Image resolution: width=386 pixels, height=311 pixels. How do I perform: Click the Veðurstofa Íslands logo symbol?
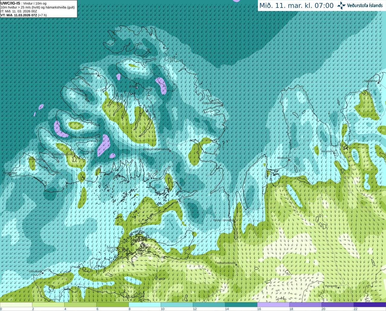[x=341, y=5]
